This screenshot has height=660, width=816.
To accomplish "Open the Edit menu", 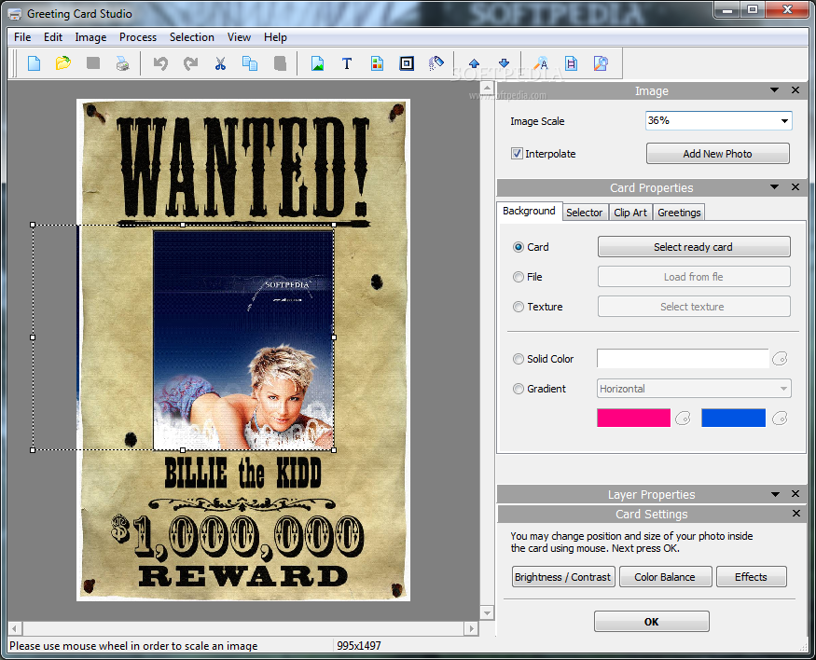I will (53, 37).
